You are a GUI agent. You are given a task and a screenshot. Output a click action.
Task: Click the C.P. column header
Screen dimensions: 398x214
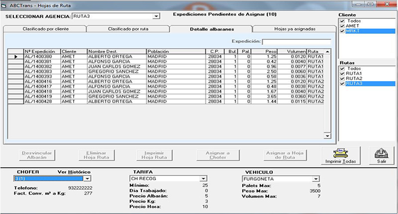(x=215, y=52)
